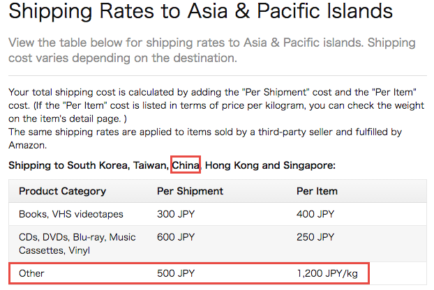Click South Korea in the shipping heading

(x=98, y=165)
